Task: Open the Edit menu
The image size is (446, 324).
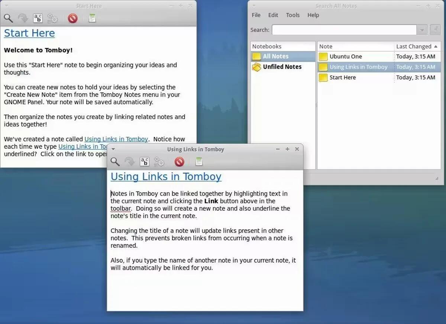Action: pos(273,15)
